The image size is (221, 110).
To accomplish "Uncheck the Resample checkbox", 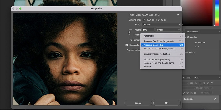I will (127, 45).
